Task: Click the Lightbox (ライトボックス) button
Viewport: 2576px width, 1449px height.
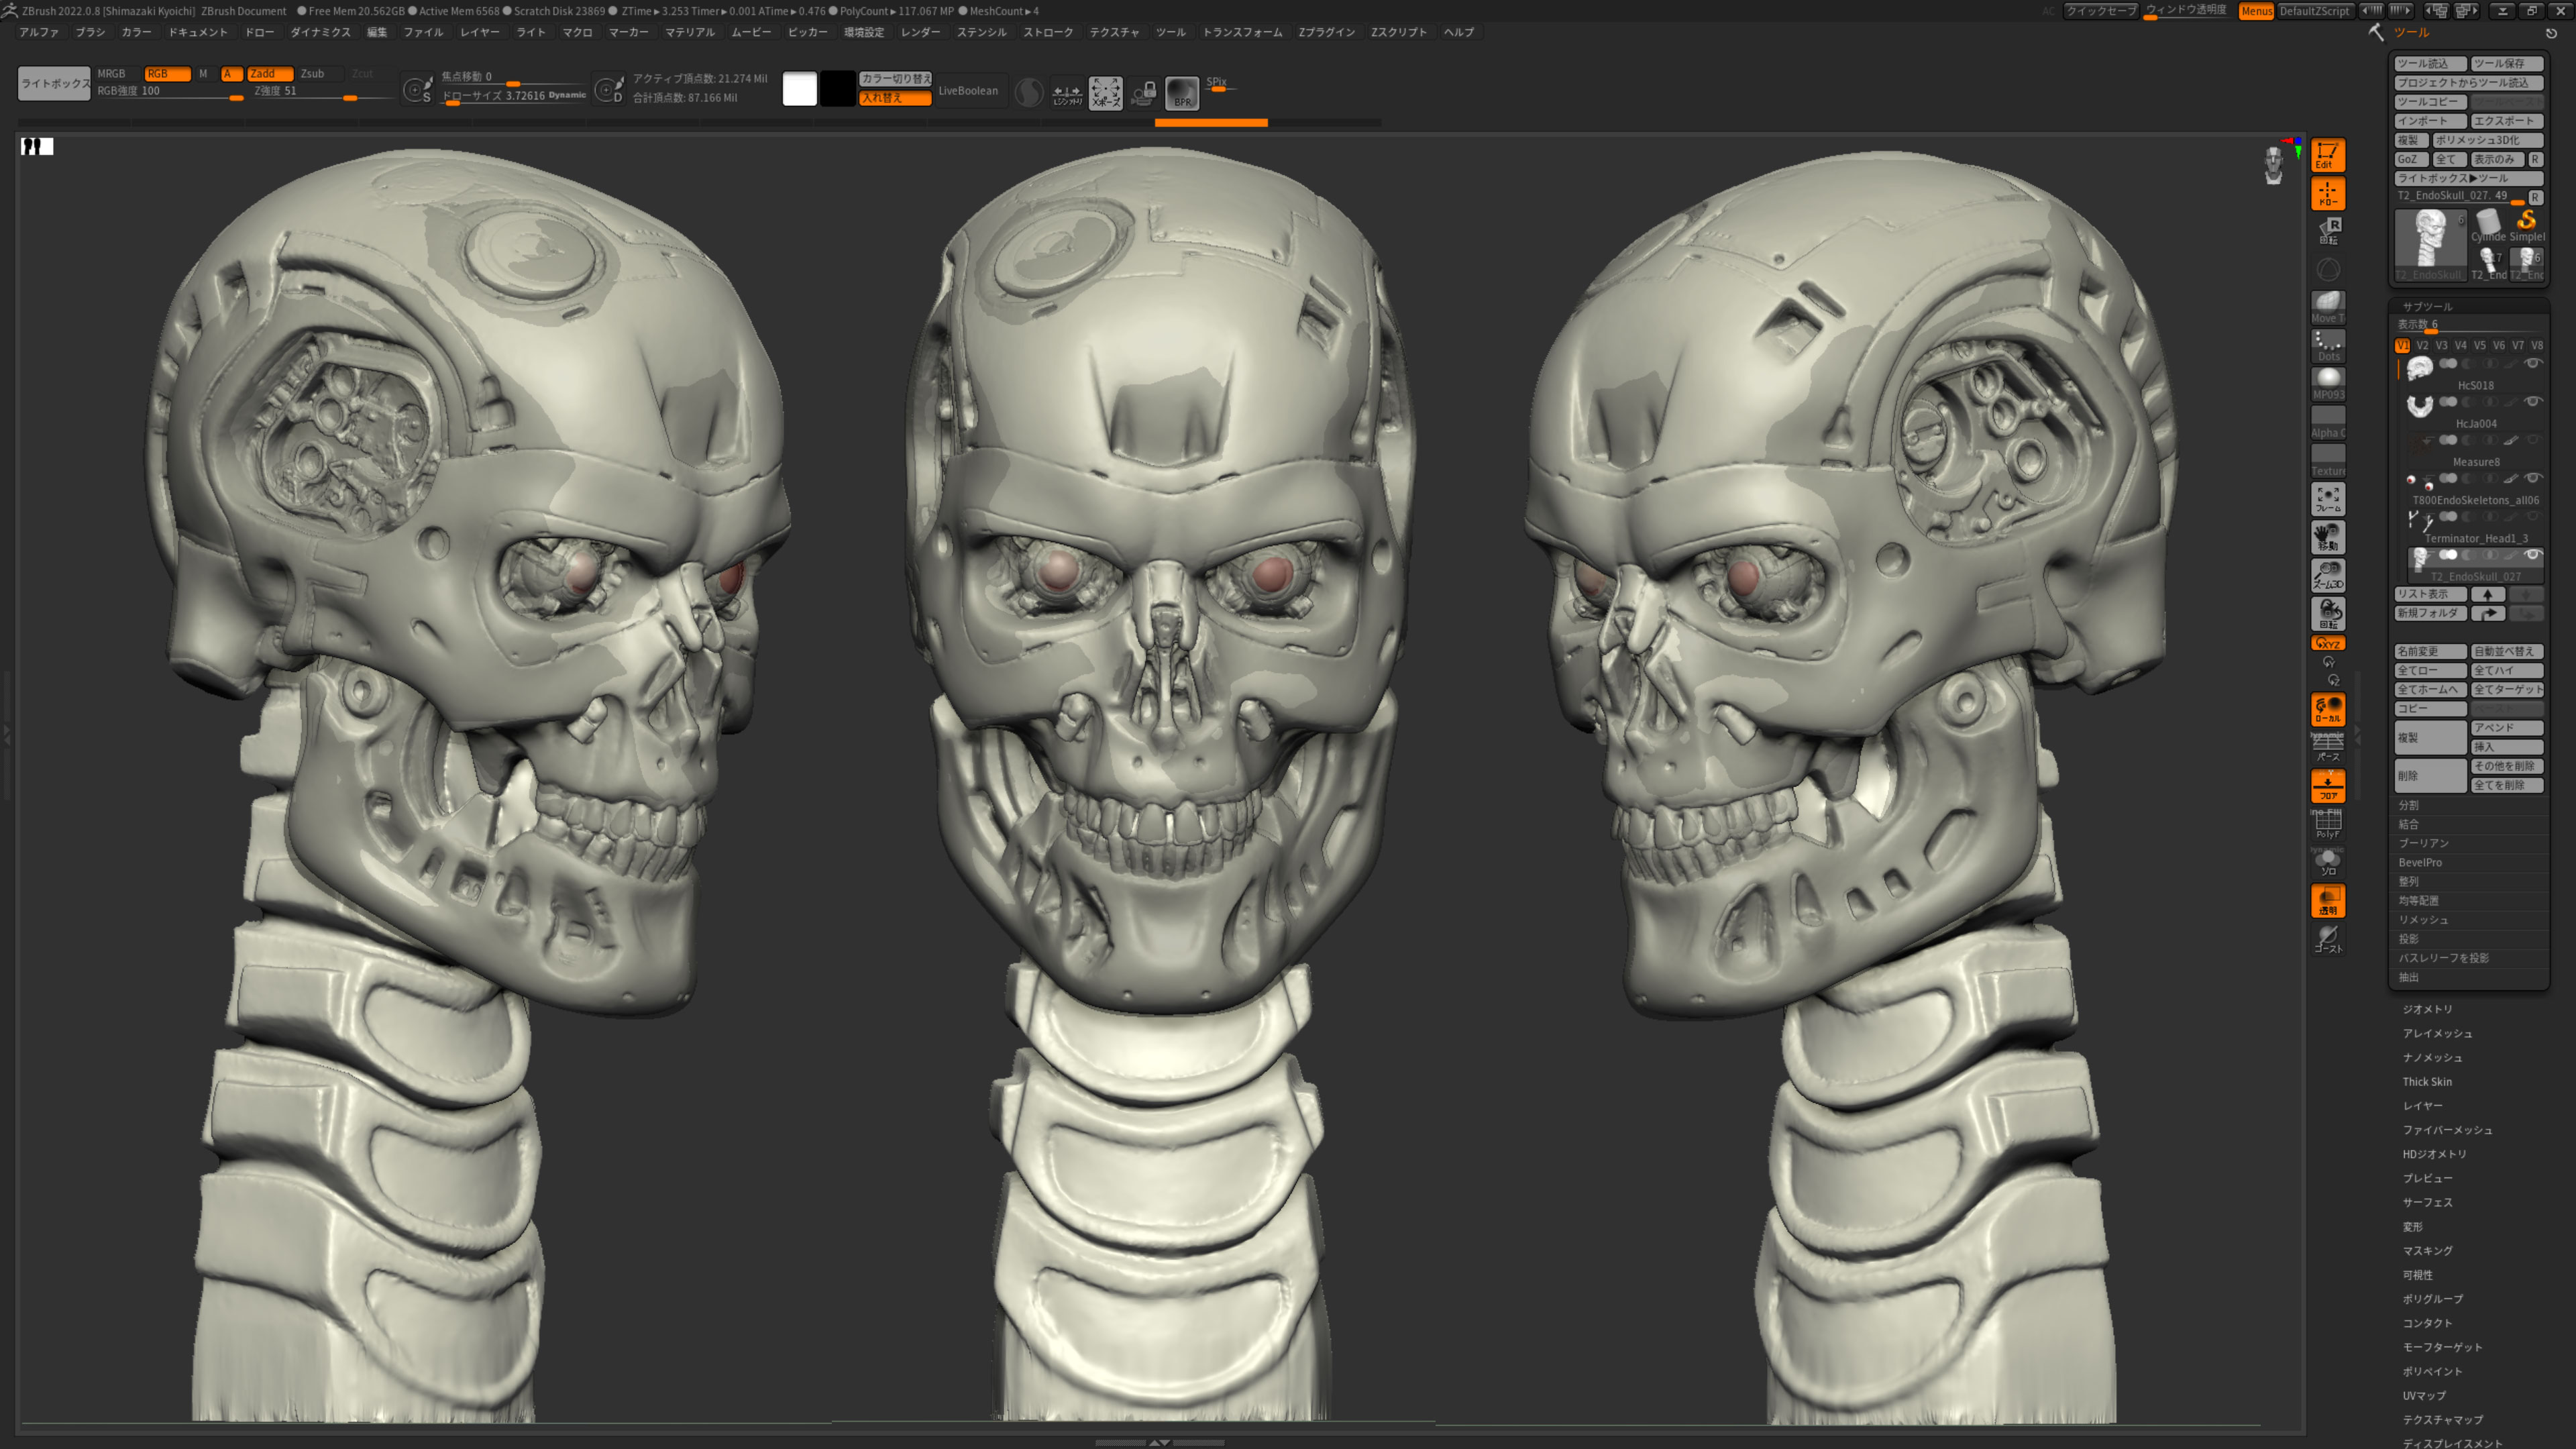Action: (x=54, y=83)
